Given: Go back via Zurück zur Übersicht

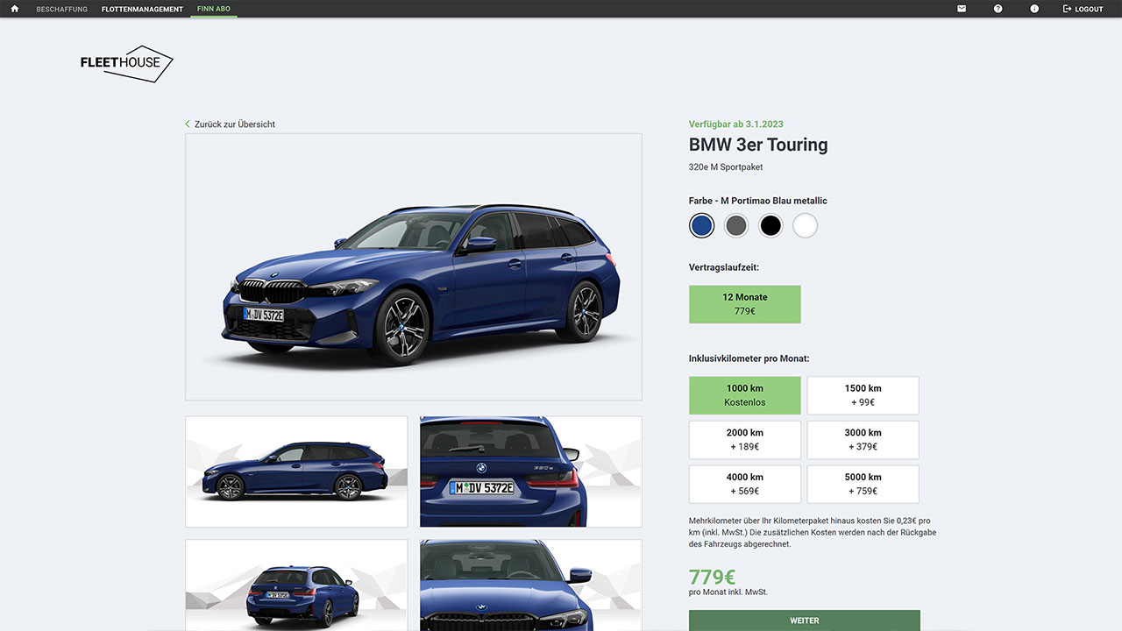Looking at the screenshot, I should (x=231, y=124).
